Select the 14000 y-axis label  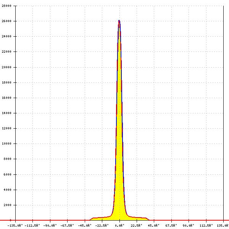(x=6, y=113)
